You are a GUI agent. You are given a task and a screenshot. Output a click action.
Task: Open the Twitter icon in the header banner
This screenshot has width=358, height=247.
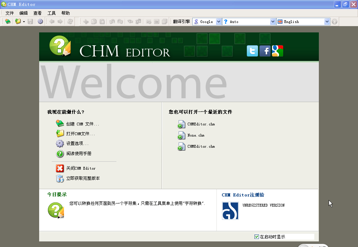(x=252, y=51)
